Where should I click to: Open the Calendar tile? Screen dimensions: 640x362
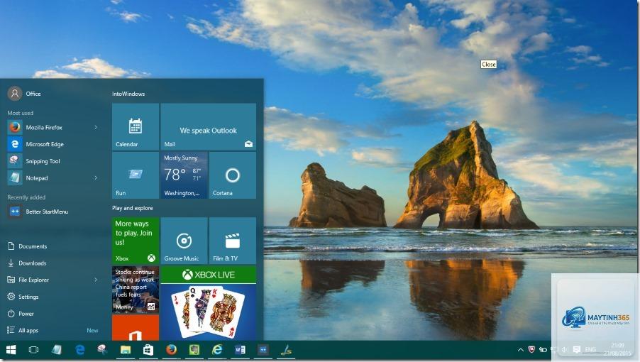pyautogui.click(x=135, y=126)
